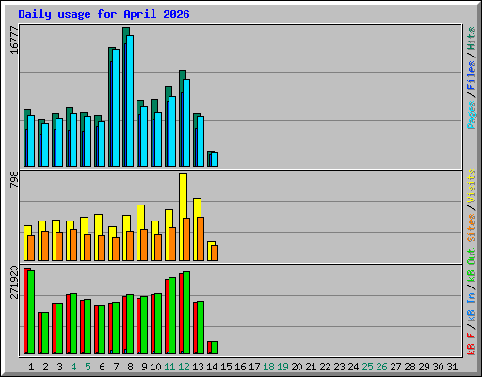Click the 'Daily usage for April 2026' title
This screenshot has width=482, height=377.
point(104,14)
